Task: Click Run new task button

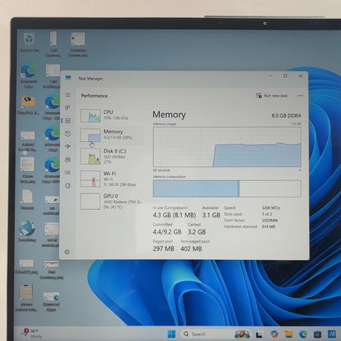Action: click(x=272, y=96)
